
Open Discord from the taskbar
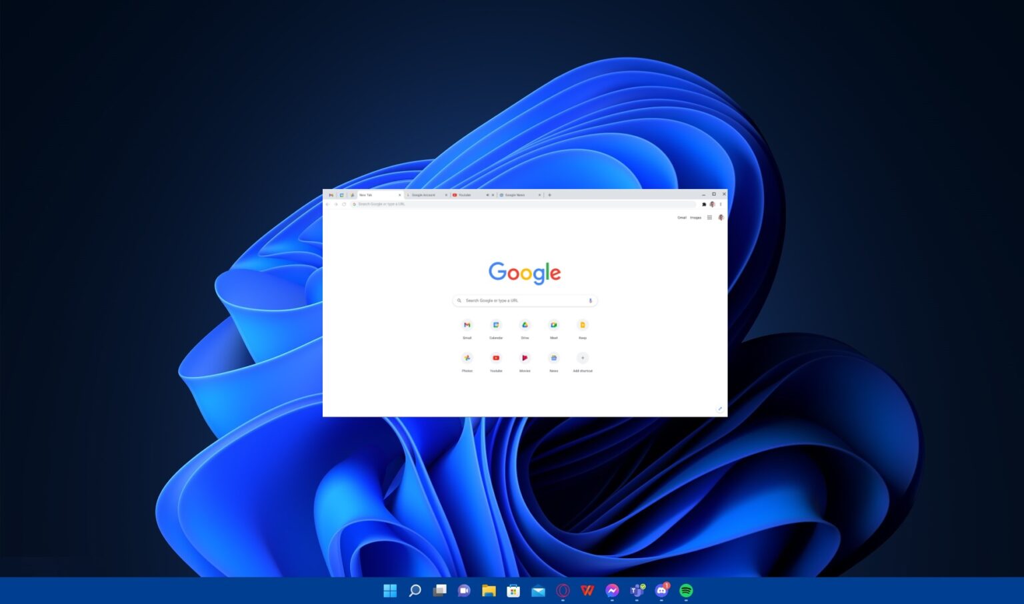661,591
